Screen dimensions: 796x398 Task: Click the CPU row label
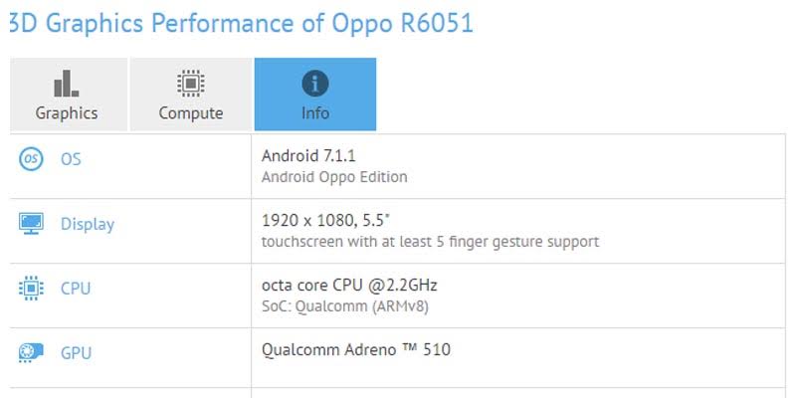(x=76, y=289)
